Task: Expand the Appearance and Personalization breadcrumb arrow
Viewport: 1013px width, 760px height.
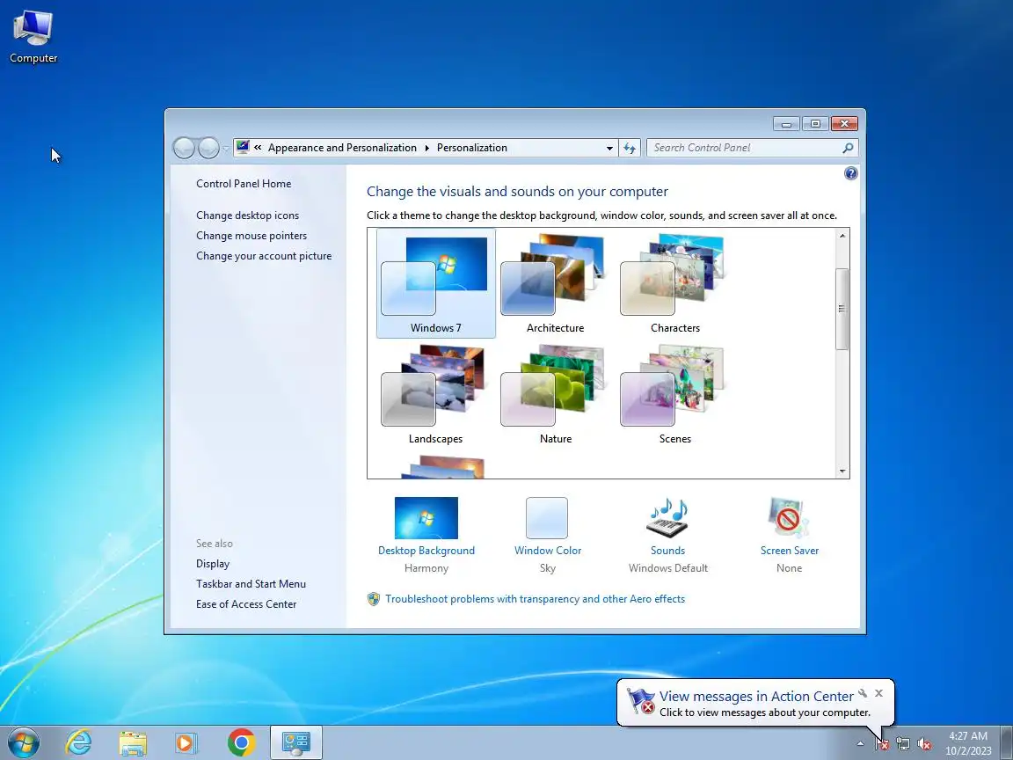Action: [x=427, y=148]
